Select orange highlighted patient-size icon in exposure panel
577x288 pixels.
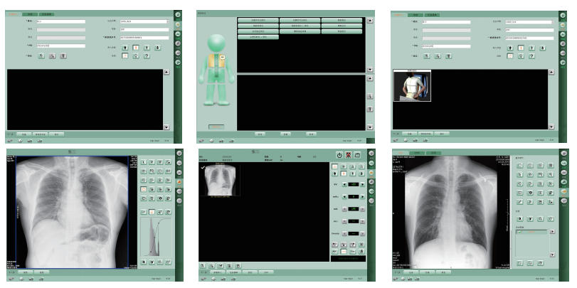click(x=344, y=174)
